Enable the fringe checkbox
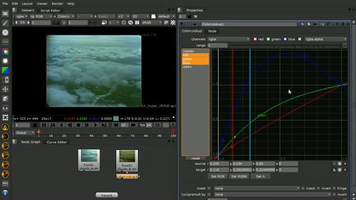Image resolution: width=356 pixels, height=200 pixels. coord(334,188)
